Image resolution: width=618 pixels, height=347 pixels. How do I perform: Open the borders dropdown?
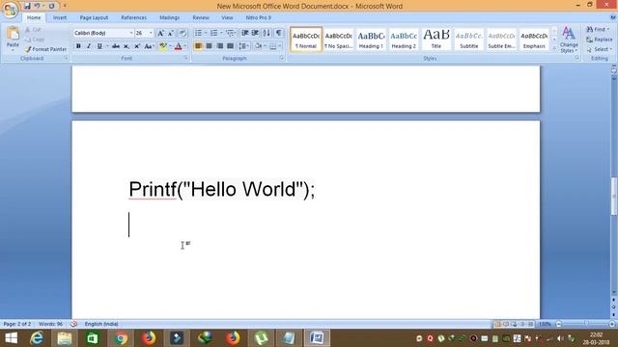pos(280,46)
